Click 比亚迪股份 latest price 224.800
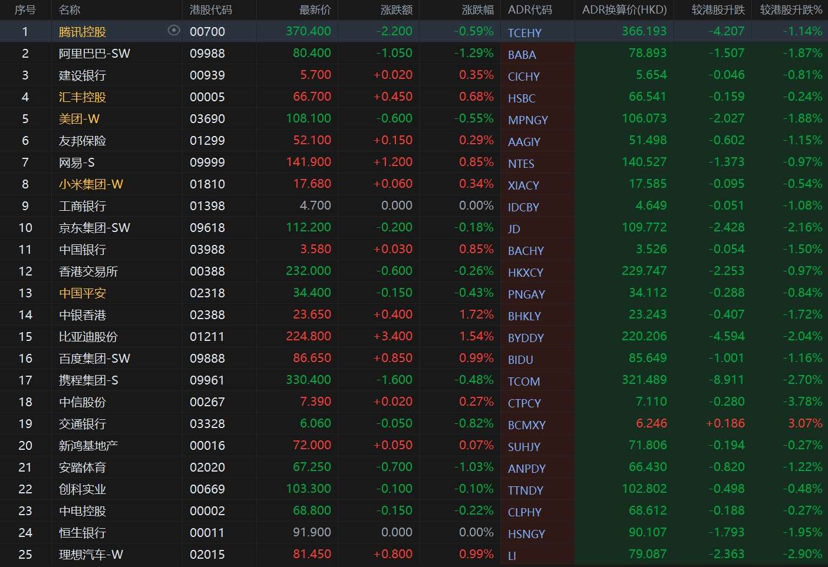Image resolution: width=828 pixels, height=567 pixels. click(x=308, y=336)
